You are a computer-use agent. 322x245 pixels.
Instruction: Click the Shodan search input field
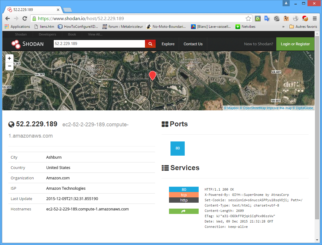[99, 44]
